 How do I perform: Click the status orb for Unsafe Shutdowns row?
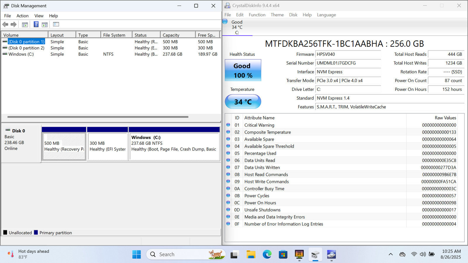(228, 210)
